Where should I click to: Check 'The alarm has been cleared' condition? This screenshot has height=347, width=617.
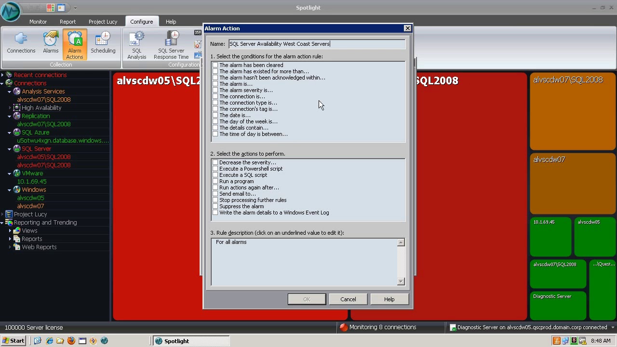(x=215, y=65)
